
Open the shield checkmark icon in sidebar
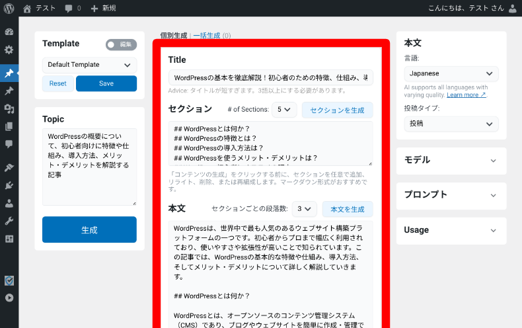pos(9,280)
